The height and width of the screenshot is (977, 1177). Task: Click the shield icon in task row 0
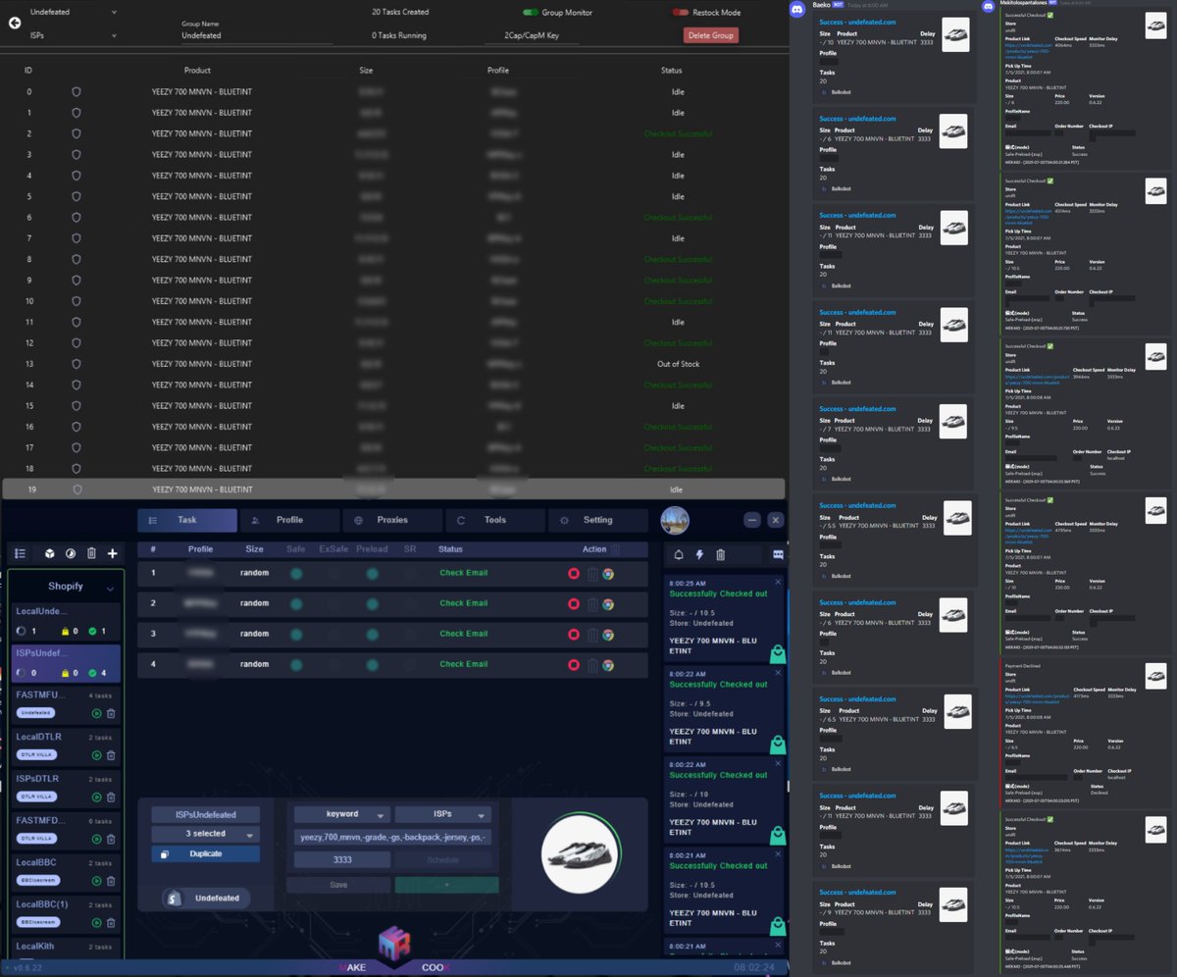pyautogui.click(x=77, y=91)
